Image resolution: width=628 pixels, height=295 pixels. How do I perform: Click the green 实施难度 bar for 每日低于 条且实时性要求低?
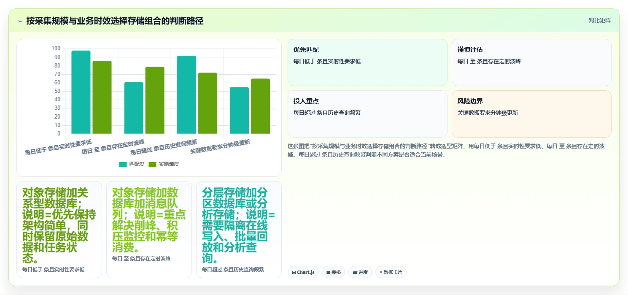[x=102, y=97]
